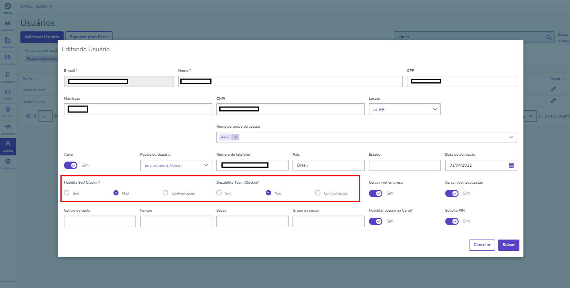The height and width of the screenshot is (288, 570).
Task: Toggle Cerca nível empresa switch
Action: tap(376, 193)
